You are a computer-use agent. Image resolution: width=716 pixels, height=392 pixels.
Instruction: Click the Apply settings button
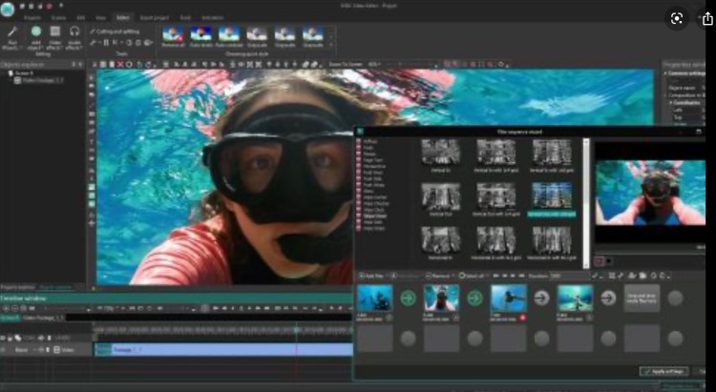click(x=666, y=370)
